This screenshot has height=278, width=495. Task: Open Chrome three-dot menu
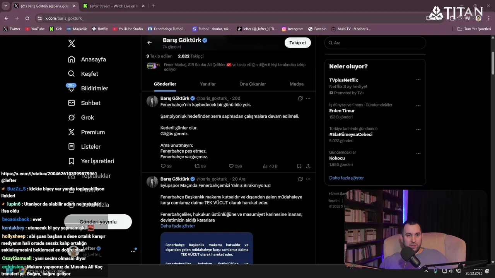(x=488, y=18)
